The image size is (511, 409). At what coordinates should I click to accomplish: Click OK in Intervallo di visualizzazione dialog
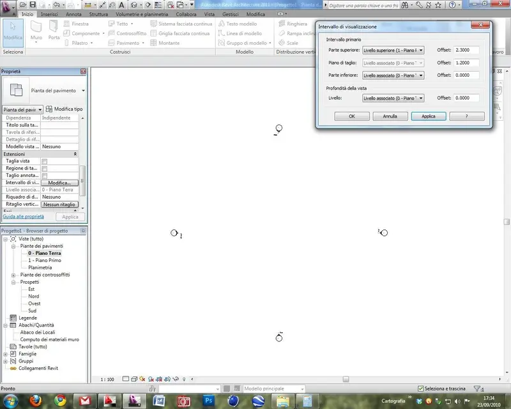(352, 116)
